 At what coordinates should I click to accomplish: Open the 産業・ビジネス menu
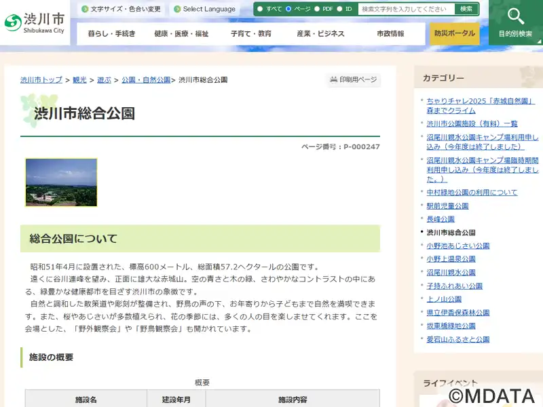(x=320, y=34)
